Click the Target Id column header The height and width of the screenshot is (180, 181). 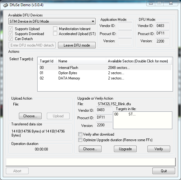coord(47,61)
